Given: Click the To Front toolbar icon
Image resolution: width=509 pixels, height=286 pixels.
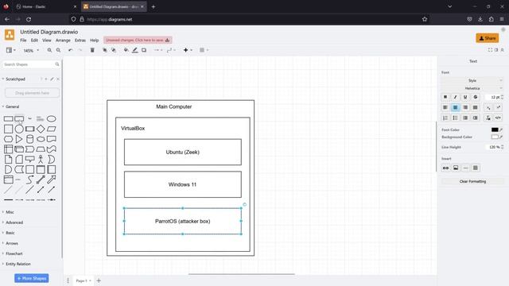Looking at the screenshot, I should 105,50.
